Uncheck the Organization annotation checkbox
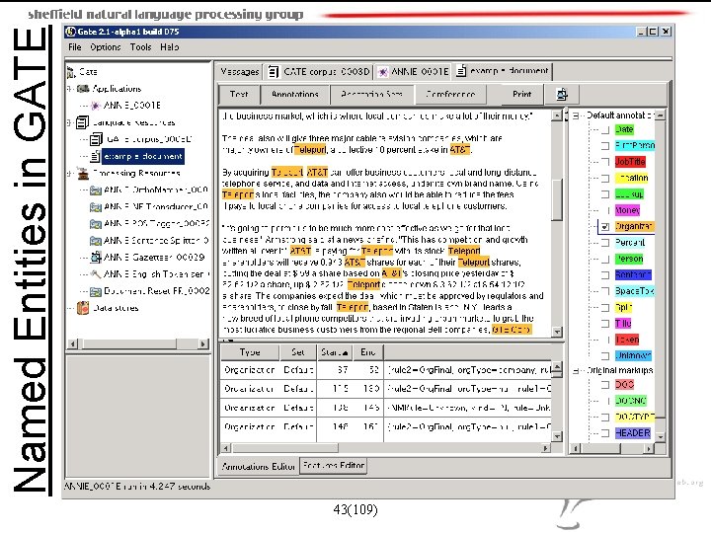The height and width of the screenshot is (533, 711). coord(605,227)
